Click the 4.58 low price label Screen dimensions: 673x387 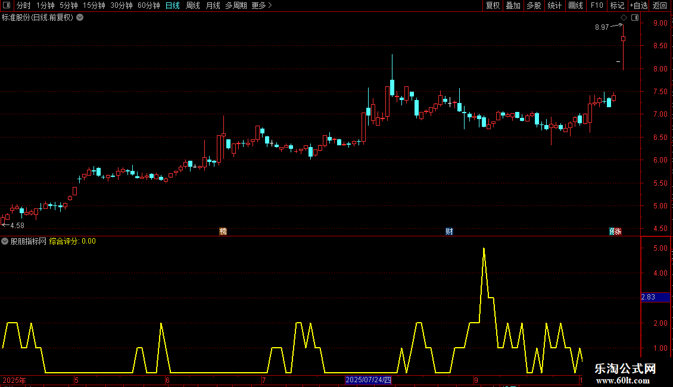[x=17, y=225]
